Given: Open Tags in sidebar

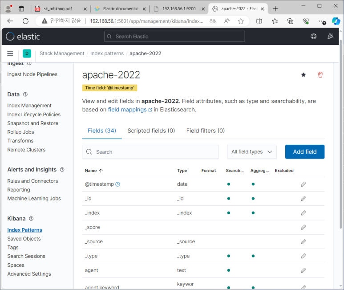Looking at the screenshot, I should (x=13, y=248).
